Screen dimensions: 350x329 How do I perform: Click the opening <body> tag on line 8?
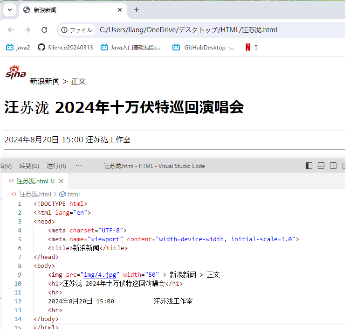(44, 266)
